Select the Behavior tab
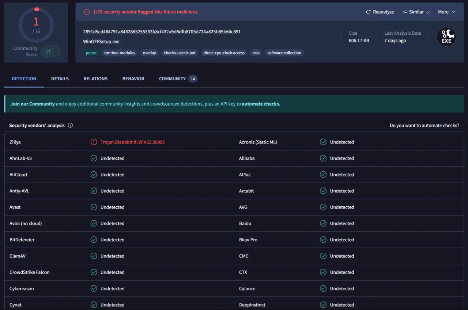The height and width of the screenshot is (310, 468). point(133,79)
